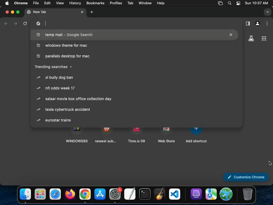This screenshot has height=205, width=273.
Task: Open the History menu
Action: (x=75, y=3)
